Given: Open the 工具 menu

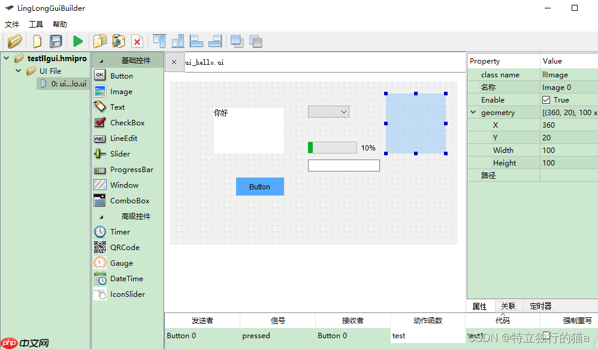Looking at the screenshot, I should click(35, 24).
